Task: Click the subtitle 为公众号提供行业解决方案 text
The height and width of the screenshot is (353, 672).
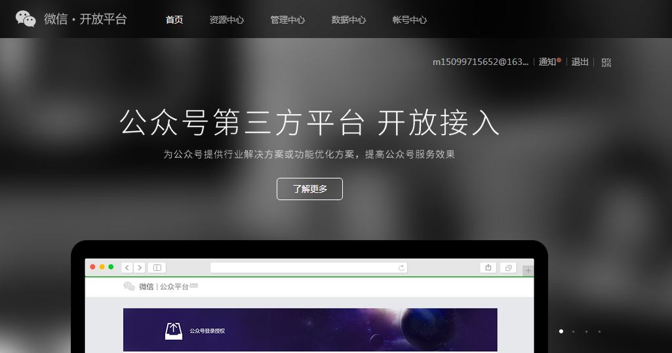Action: [309, 154]
